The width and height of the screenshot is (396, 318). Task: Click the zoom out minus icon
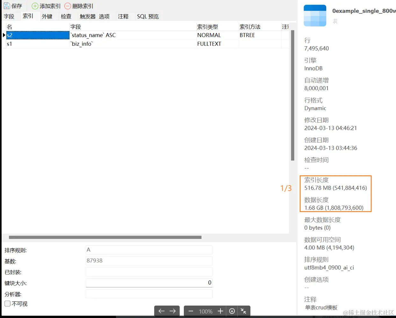coord(191,311)
